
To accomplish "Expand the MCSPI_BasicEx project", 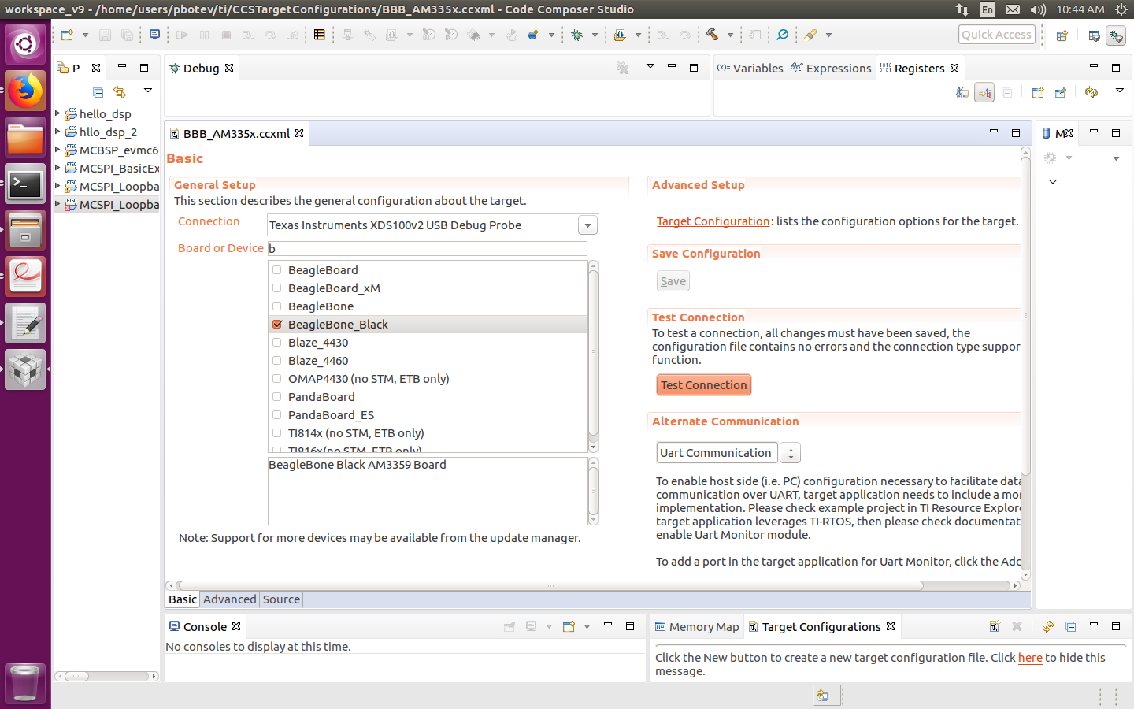I will (57, 168).
